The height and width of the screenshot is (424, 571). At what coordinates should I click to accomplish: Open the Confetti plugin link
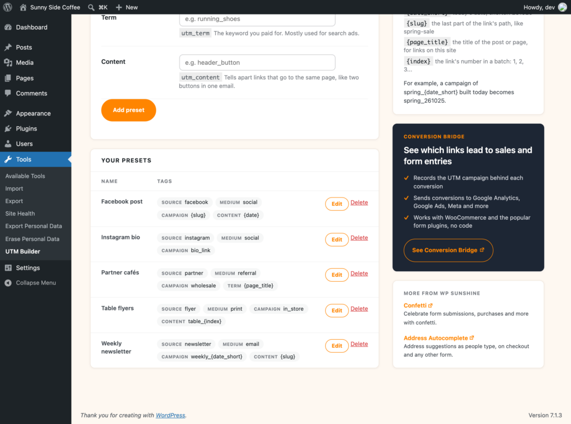click(x=418, y=306)
